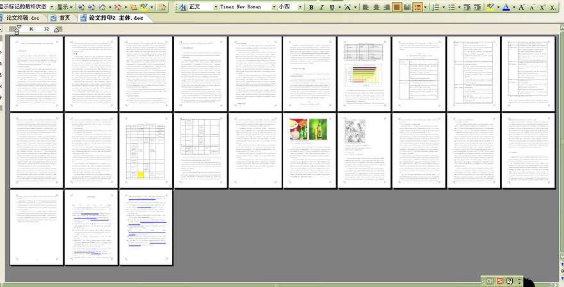Viewport: 564px width, 287px height.
Task: Open the display-for-review dropdown
Action: 51,7
